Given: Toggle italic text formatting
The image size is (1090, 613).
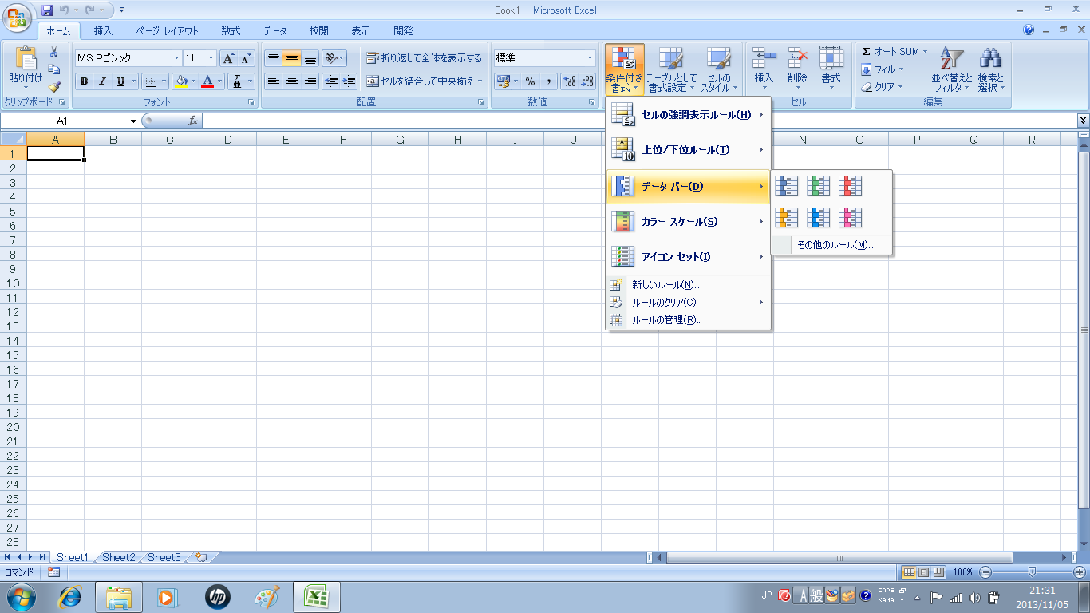Looking at the screenshot, I should [102, 81].
